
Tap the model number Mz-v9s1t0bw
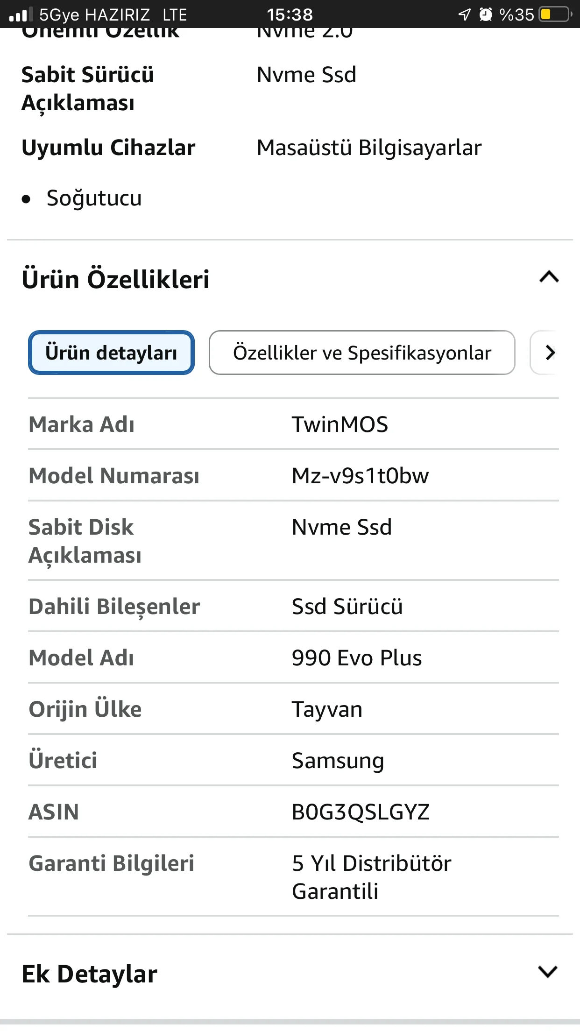(x=360, y=476)
